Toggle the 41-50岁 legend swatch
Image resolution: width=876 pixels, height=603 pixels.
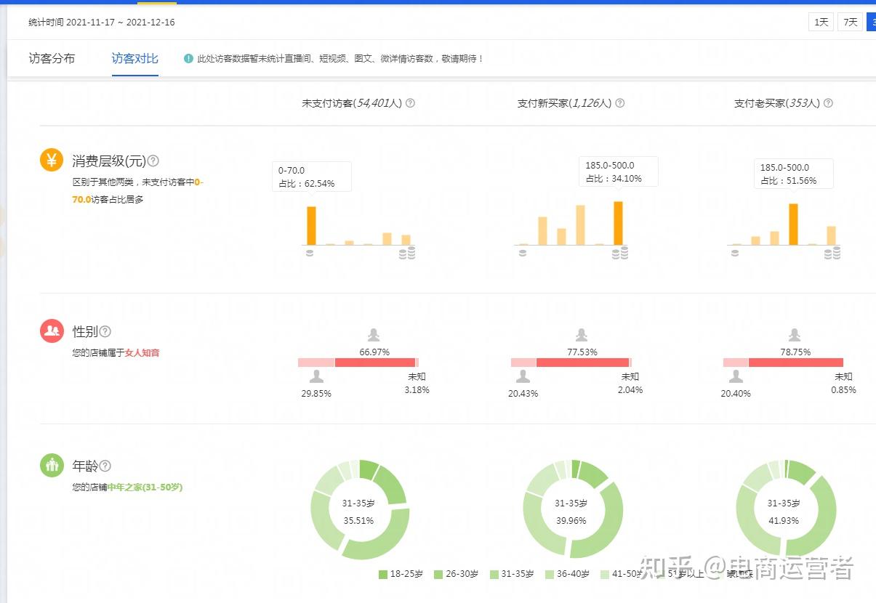[605, 575]
